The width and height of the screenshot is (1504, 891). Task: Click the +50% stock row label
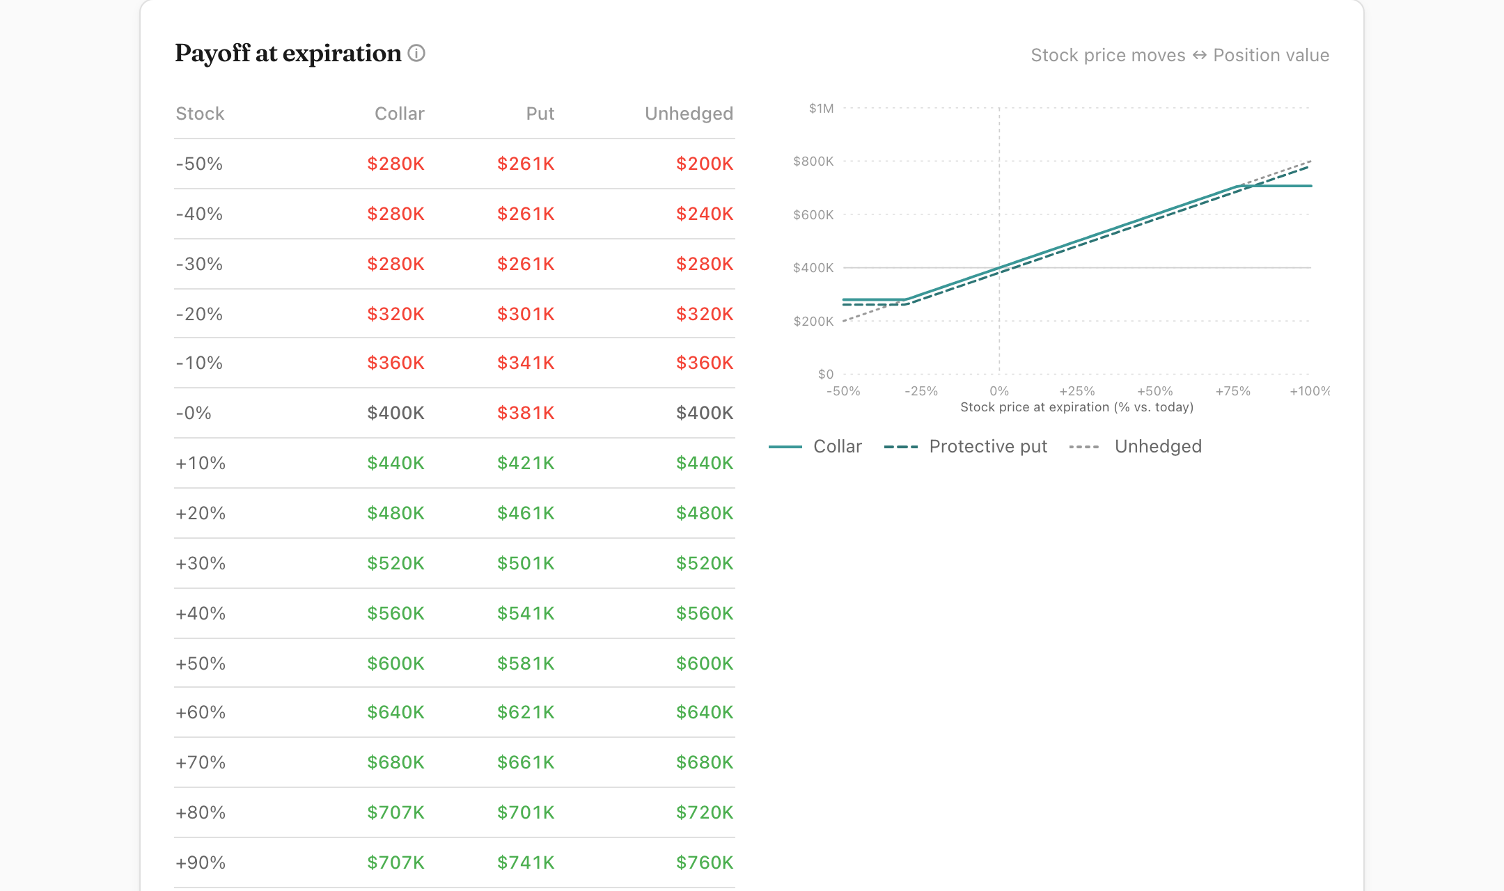tap(201, 663)
